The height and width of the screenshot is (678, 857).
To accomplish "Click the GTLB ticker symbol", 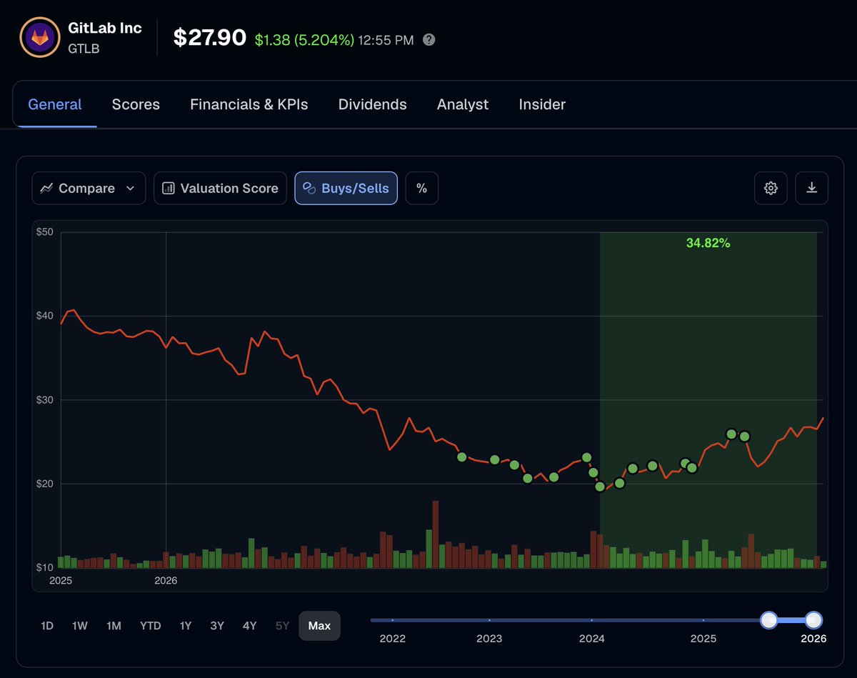I will 84,49.
